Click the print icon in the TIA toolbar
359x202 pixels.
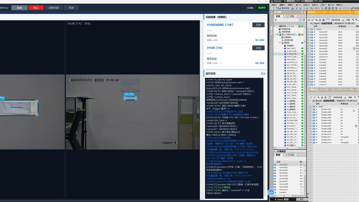click(293, 8)
